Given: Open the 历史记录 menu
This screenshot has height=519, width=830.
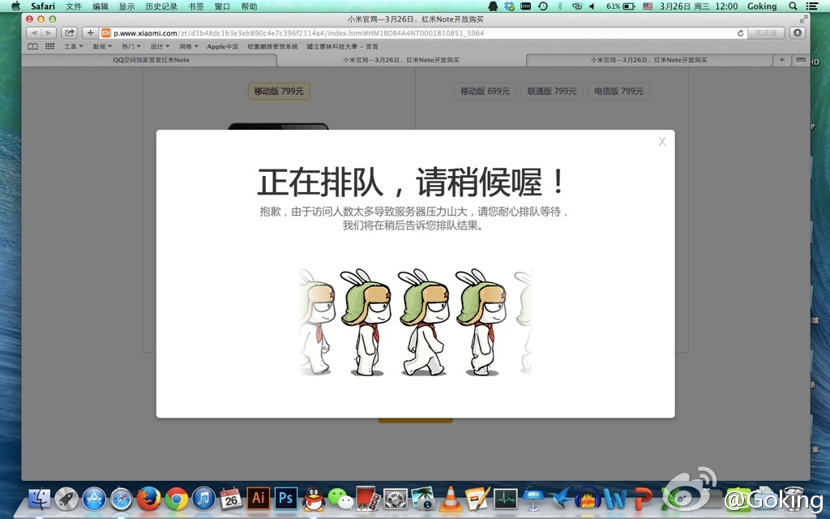Looking at the screenshot, I should pos(161,6).
